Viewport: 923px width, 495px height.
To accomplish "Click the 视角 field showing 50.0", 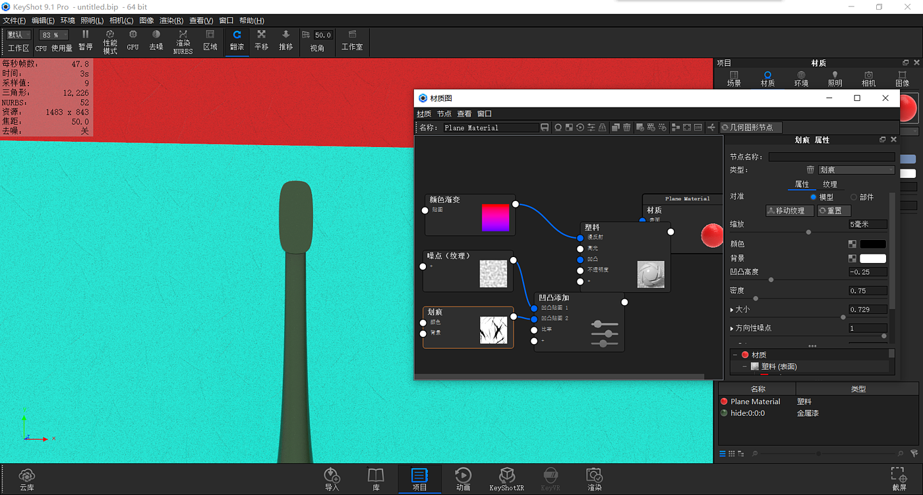I will coord(323,35).
